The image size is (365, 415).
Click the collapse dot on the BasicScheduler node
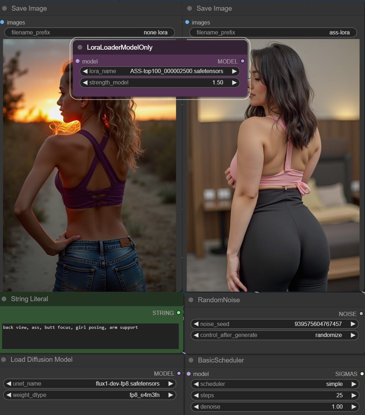click(191, 360)
